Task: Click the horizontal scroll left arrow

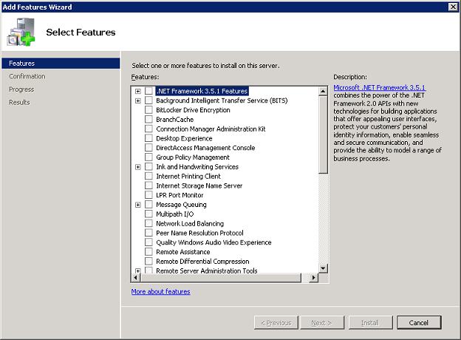Action: 136,277
